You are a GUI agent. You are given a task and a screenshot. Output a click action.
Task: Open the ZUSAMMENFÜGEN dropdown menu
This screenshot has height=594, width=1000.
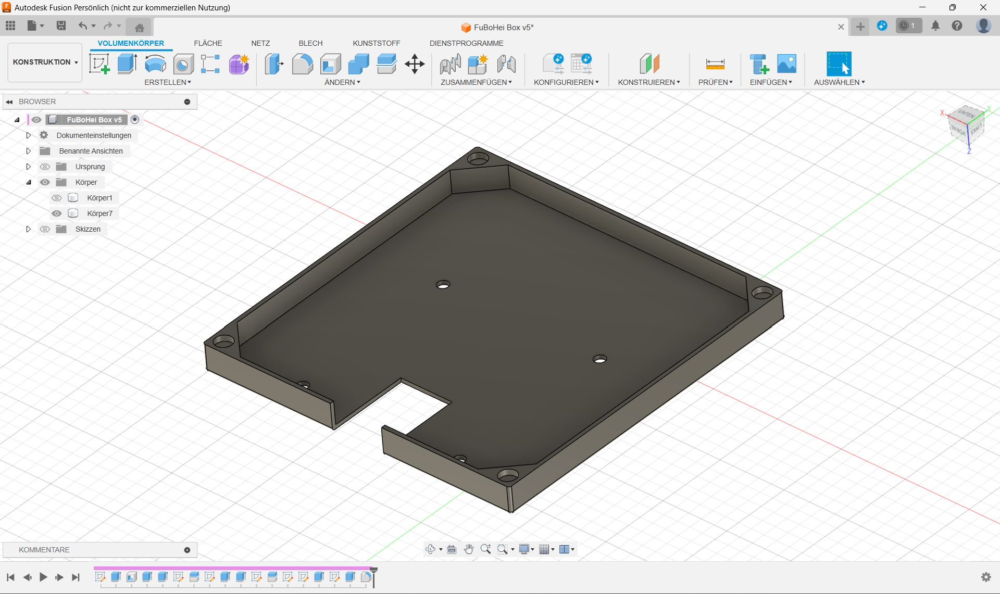tap(476, 82)
